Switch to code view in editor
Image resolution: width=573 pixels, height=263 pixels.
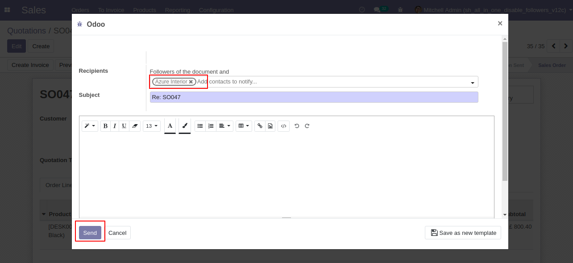pyautogui.click(x=283, y=126)
